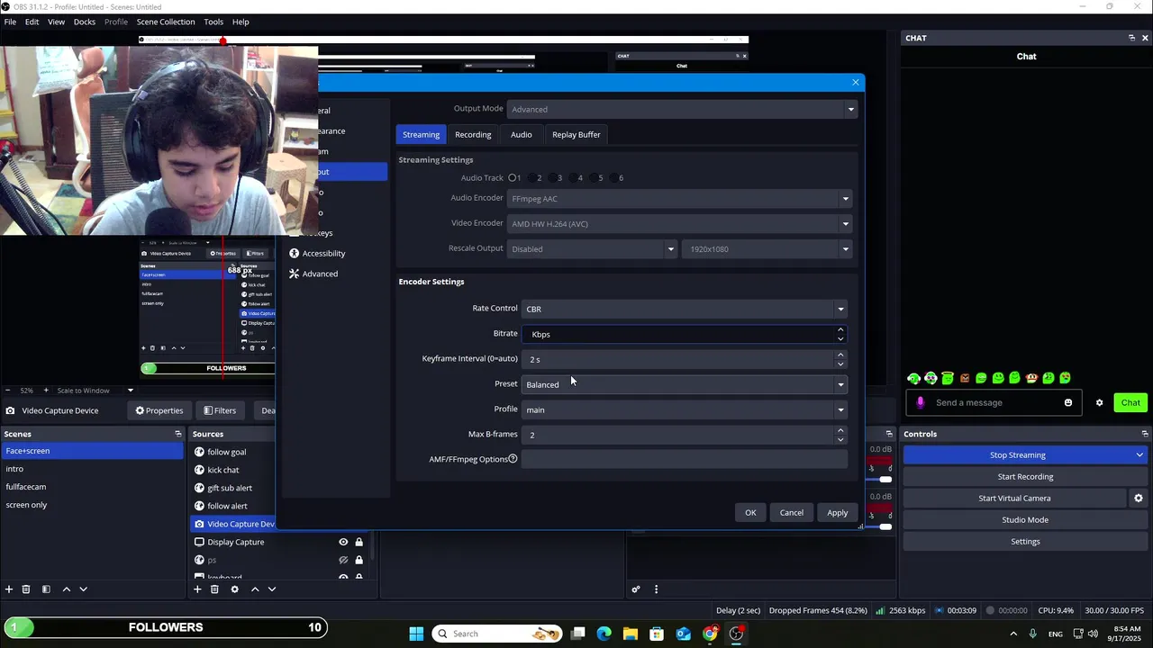Image resolution: width=1153 pixels, height=648 pixels.
Task: Float the Chat dock
Action: 1131,38
